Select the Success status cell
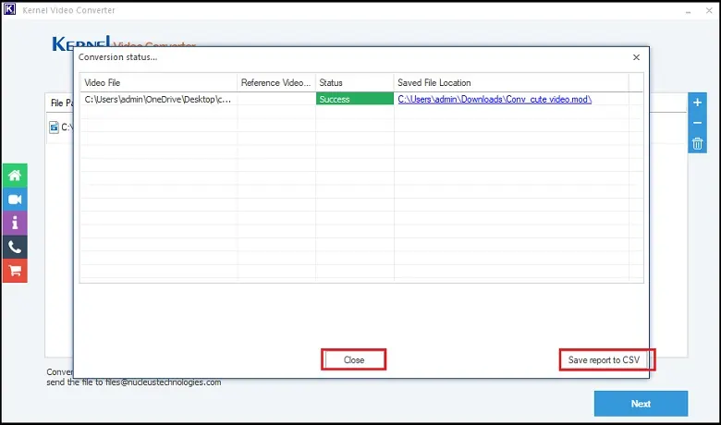721x425 pixels. tap(355, 99)
